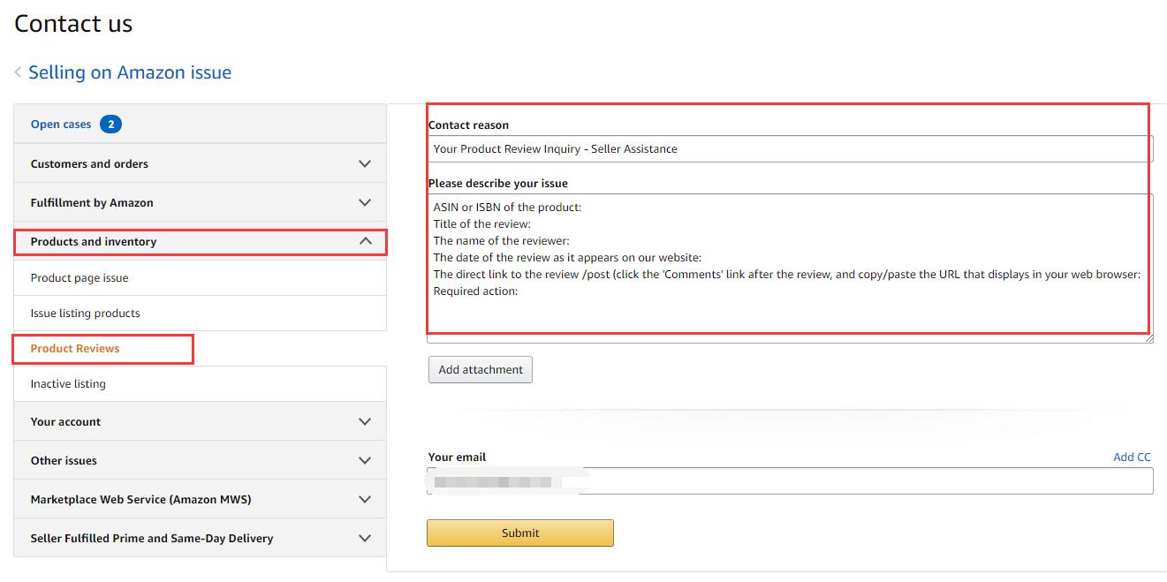Screen dimensions: 1167x582
Task: Select Product page issue option
Action: coord(80,278)
